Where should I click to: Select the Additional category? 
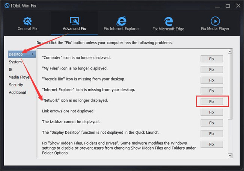click(x=17, y=92)
